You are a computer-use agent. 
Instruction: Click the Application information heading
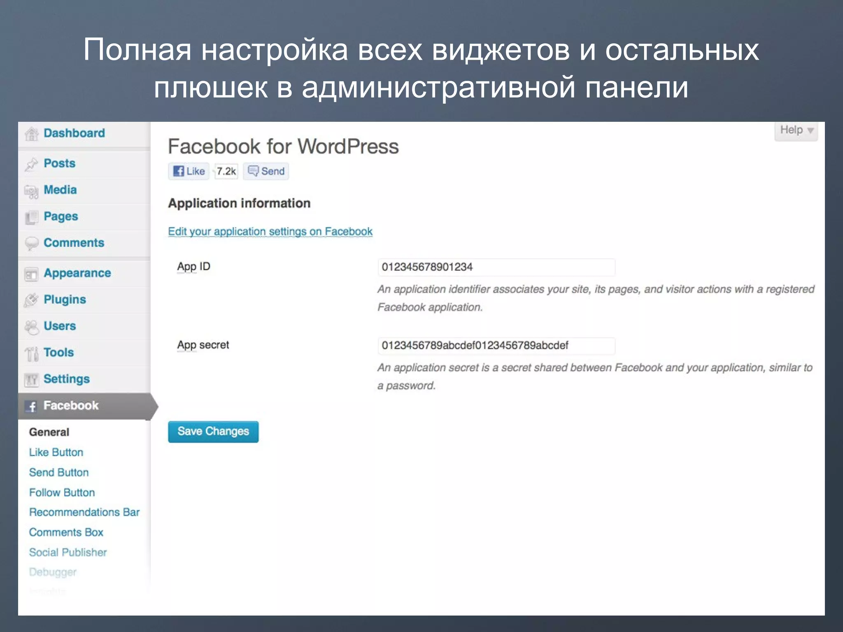click(x=239, y=203)
